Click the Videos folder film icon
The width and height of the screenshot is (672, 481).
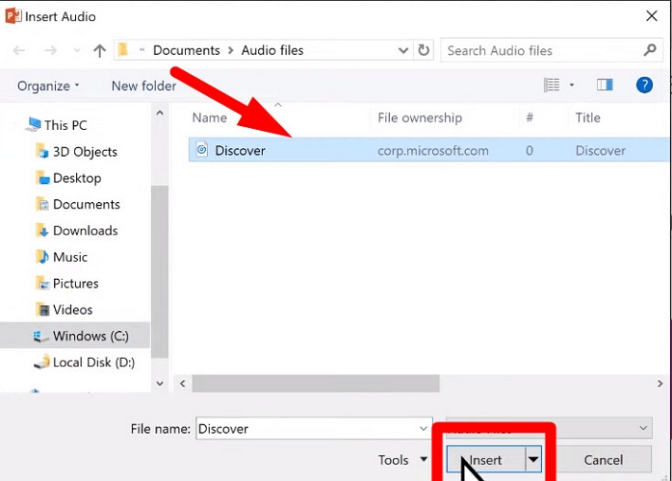pyautogui.click(x=42, y=309)
